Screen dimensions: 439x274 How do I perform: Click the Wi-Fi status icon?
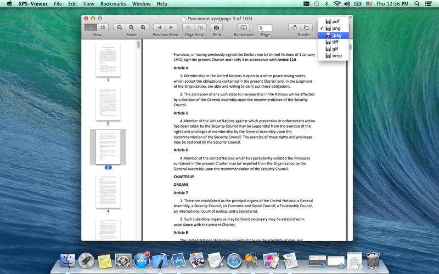[x=337, y=4]
